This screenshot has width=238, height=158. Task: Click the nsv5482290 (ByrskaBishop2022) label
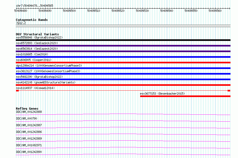[x=39, y=77]
